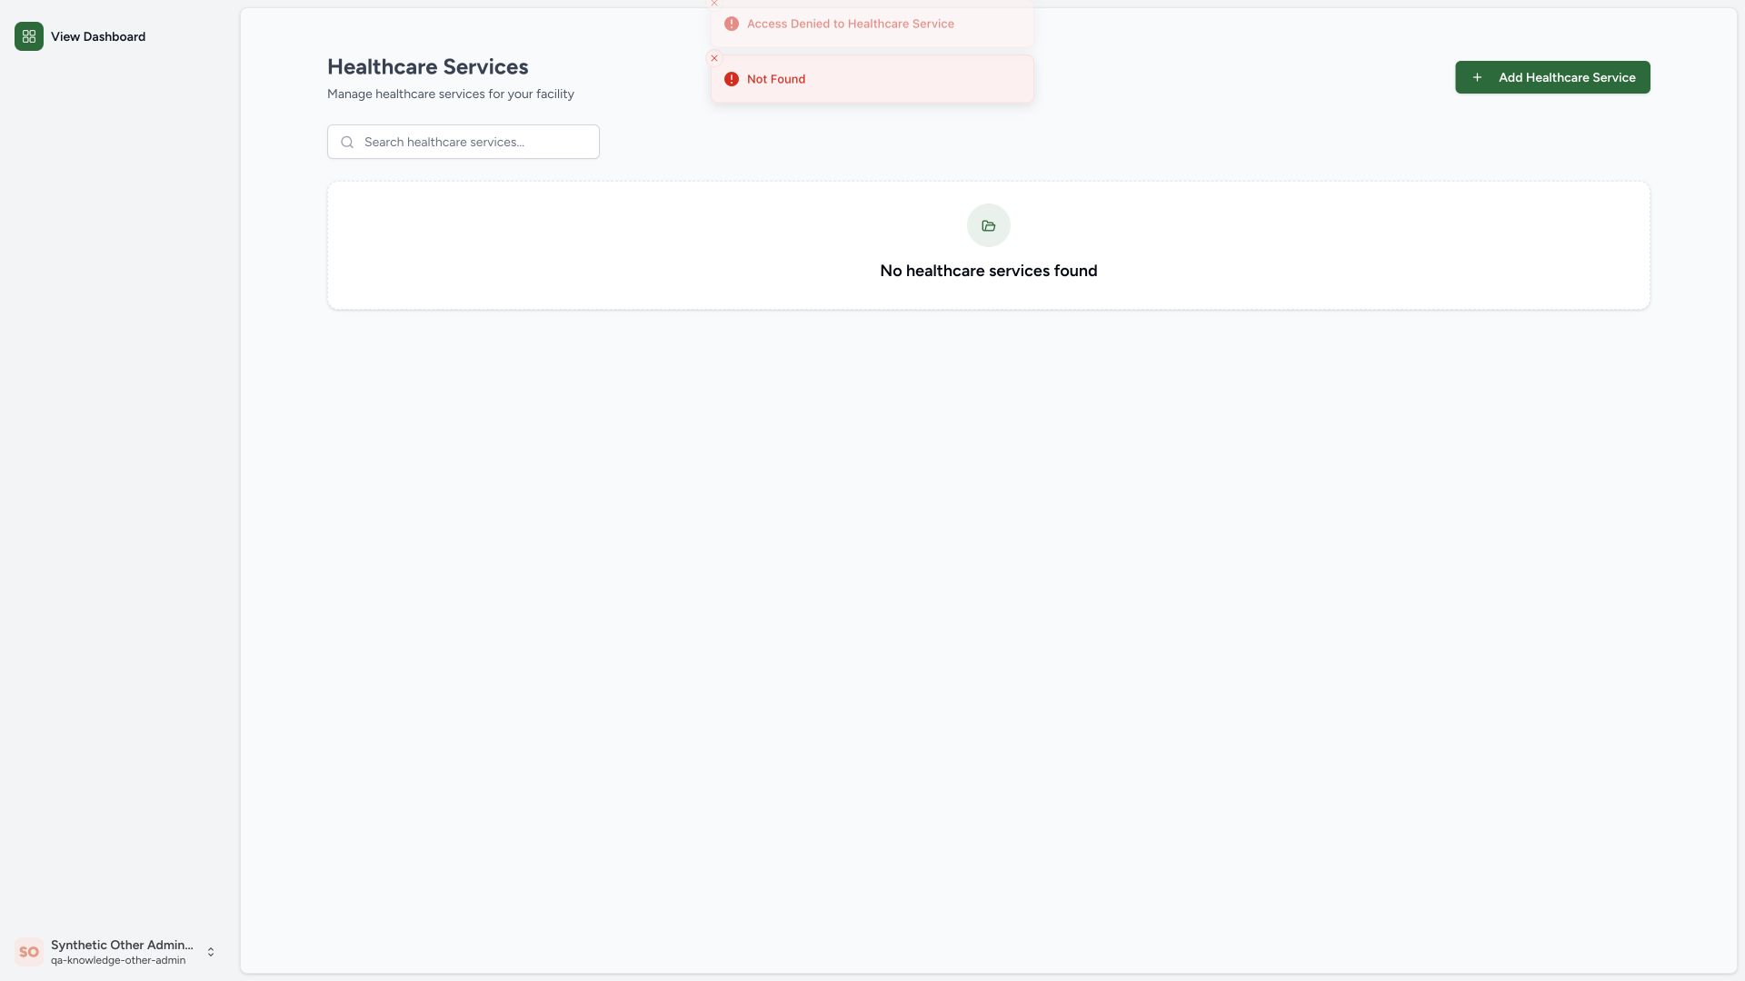
Task: Focus the Search healthcare services field
Action: tap(464, 142)
